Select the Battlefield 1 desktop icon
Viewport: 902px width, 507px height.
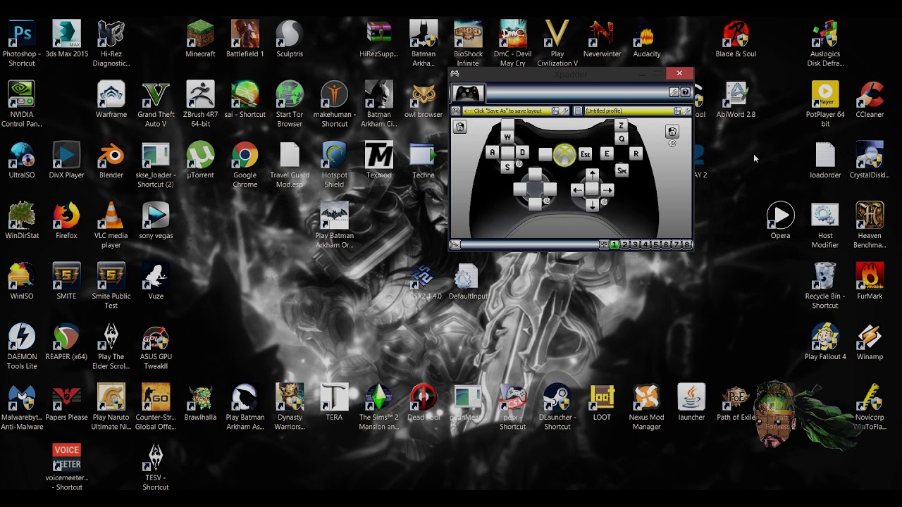(x=245, y=39)
